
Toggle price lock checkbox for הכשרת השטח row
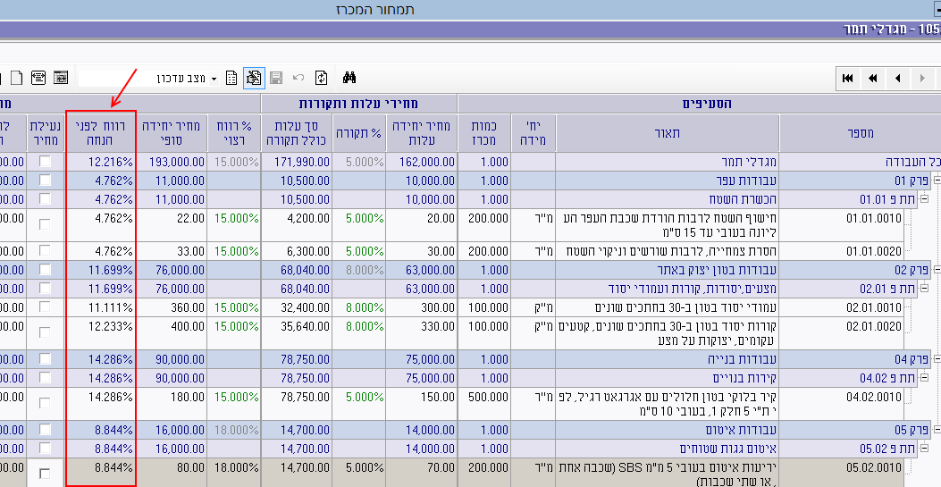45,198
